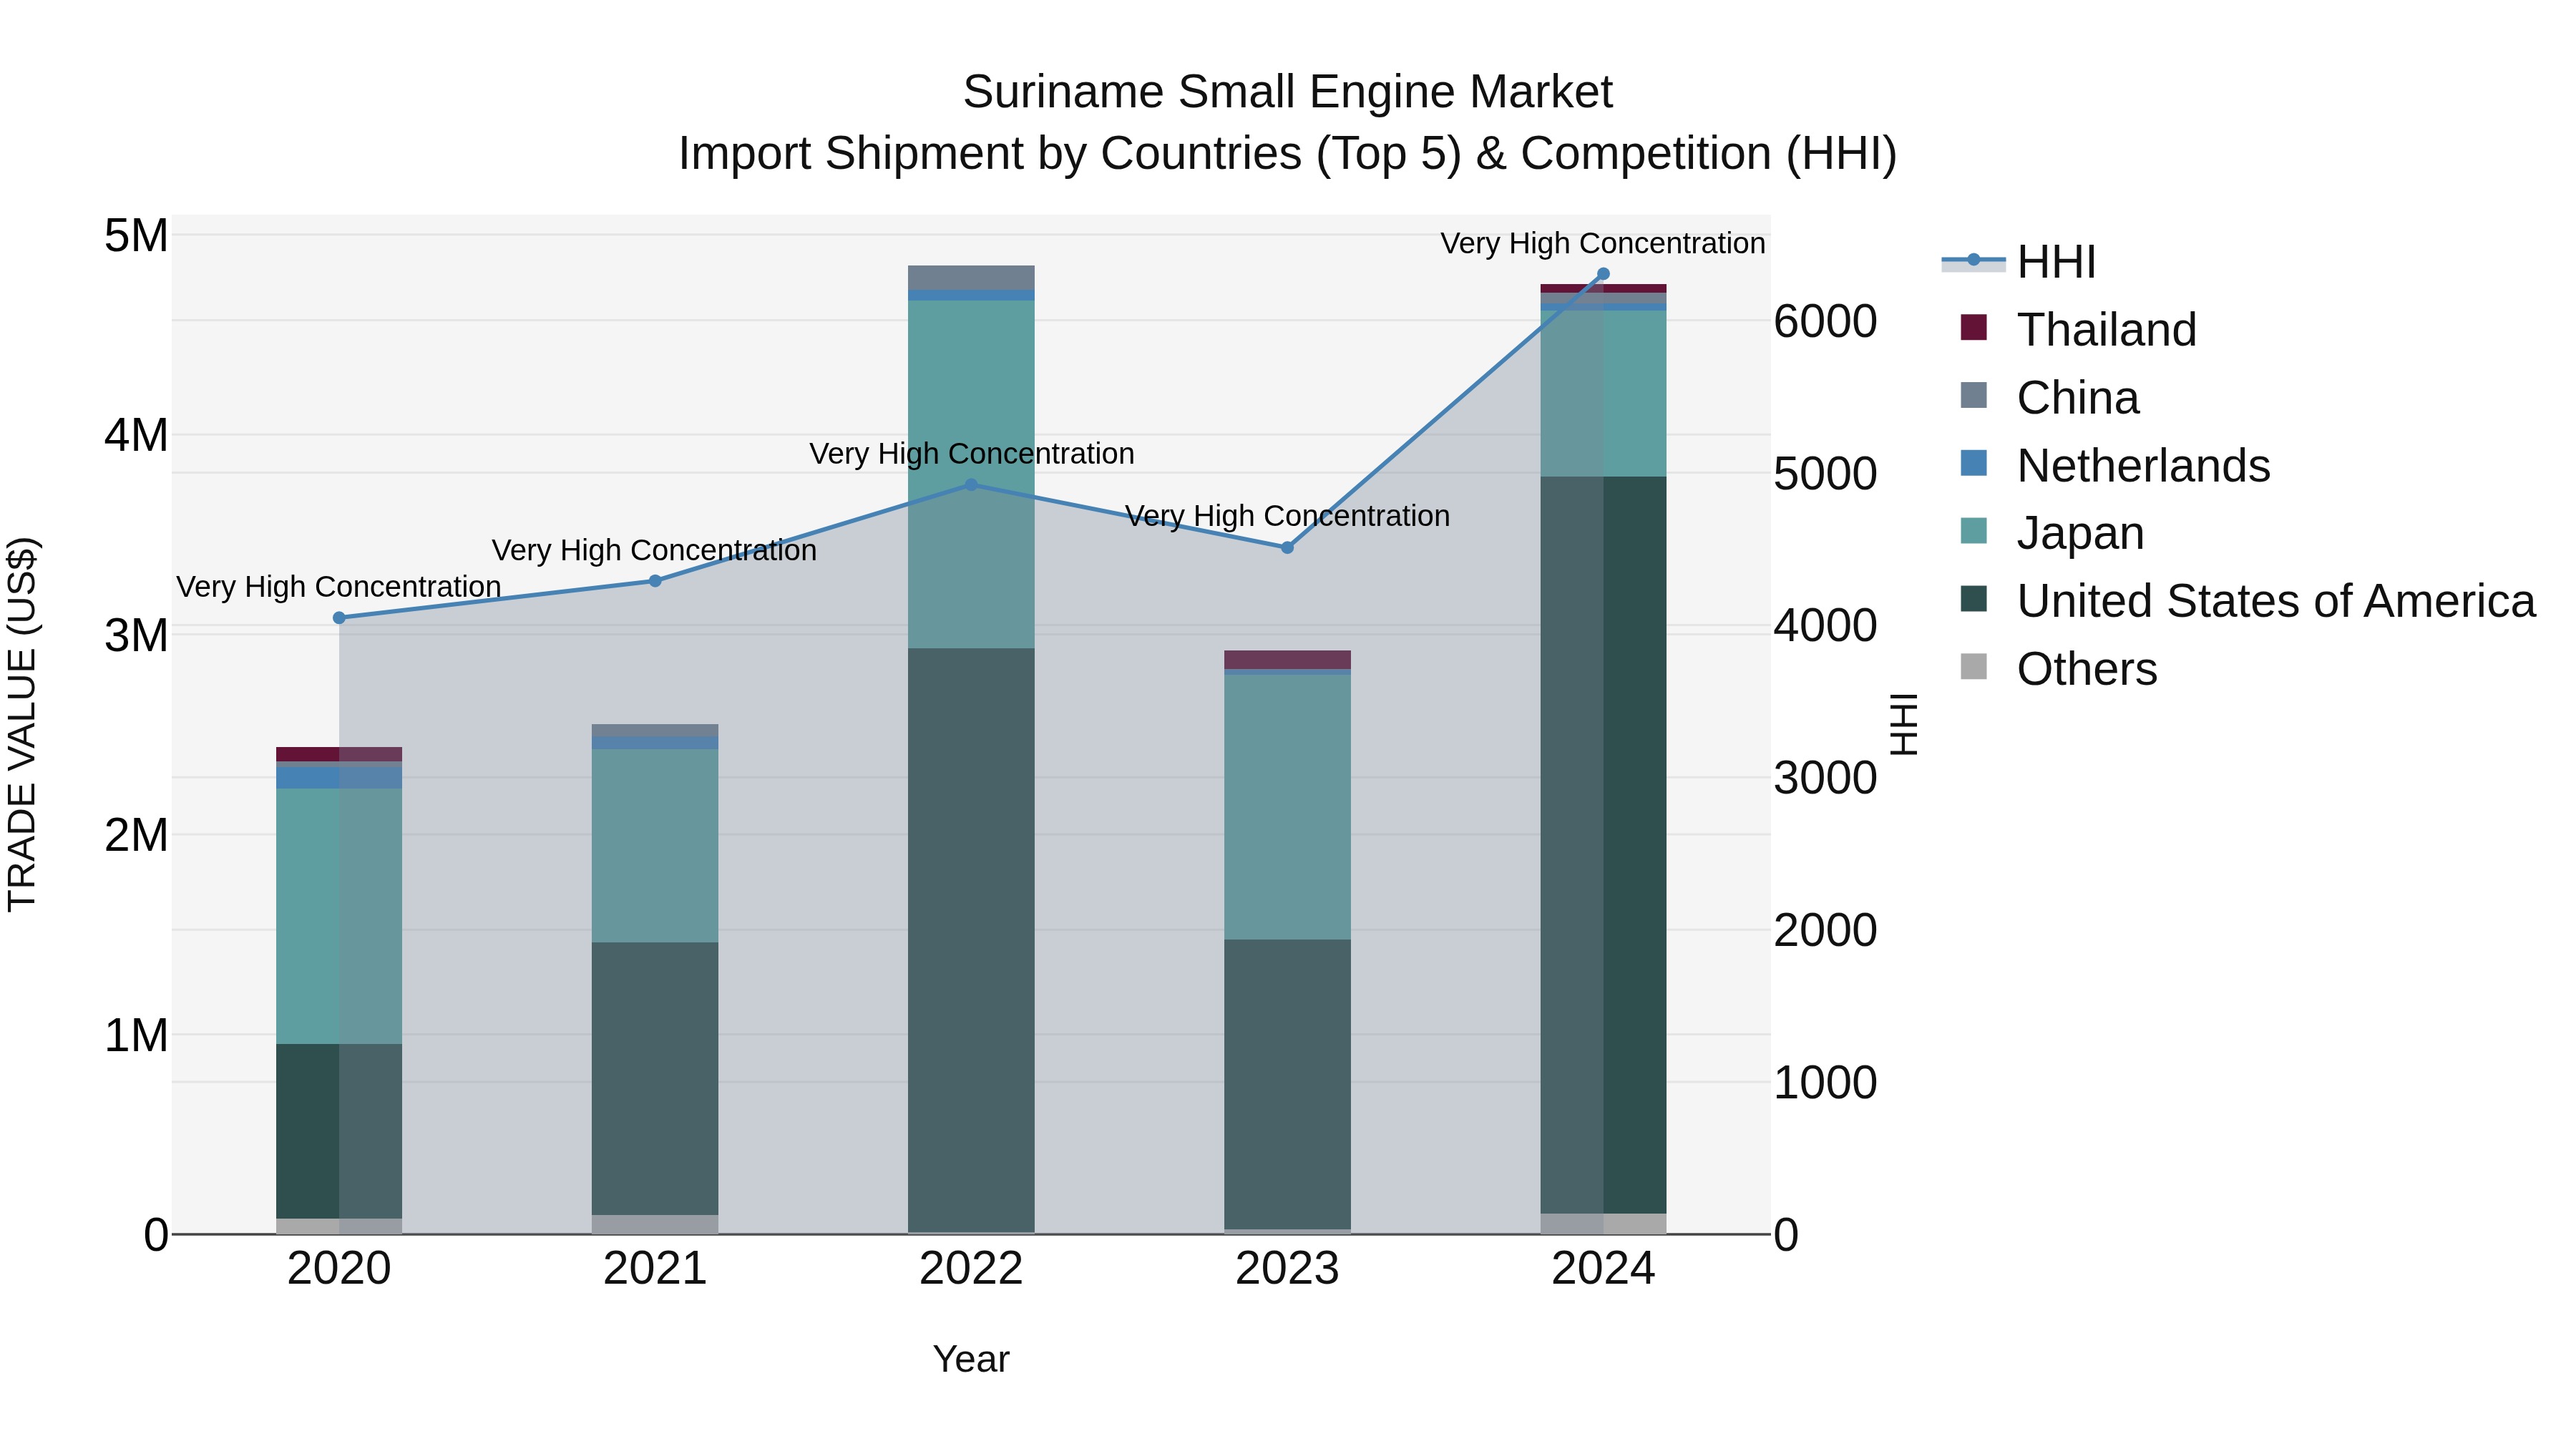This screenshot has width=2576, height=1449.
Task: Click the dark green USA legend swatch
Action: [x=1974, y=598]
